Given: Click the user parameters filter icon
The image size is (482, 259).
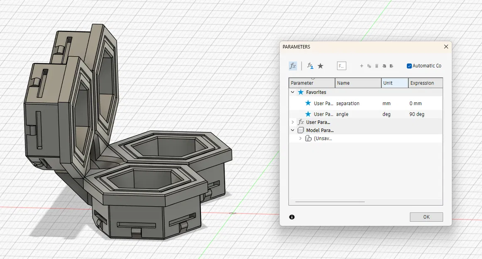Looking at the screenshot, I should [x=310, y=66].
